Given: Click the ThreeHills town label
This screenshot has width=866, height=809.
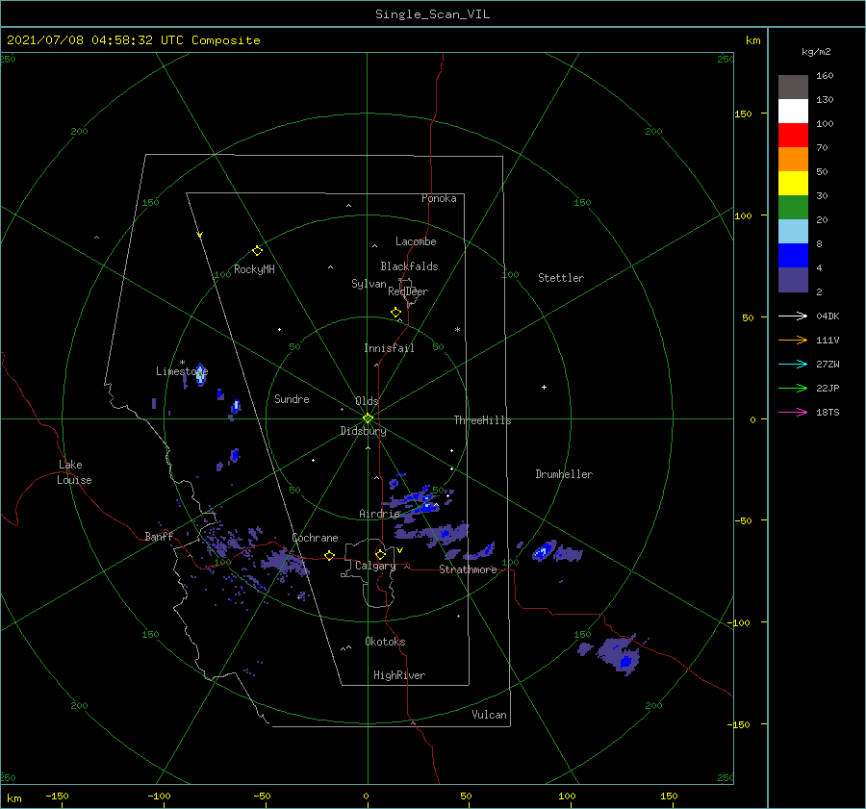Looking at the screenshot, I should [483, 420].
